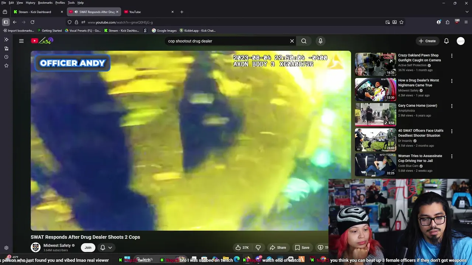
Task: Open sidebar settings gear
Action: (6, 248)
